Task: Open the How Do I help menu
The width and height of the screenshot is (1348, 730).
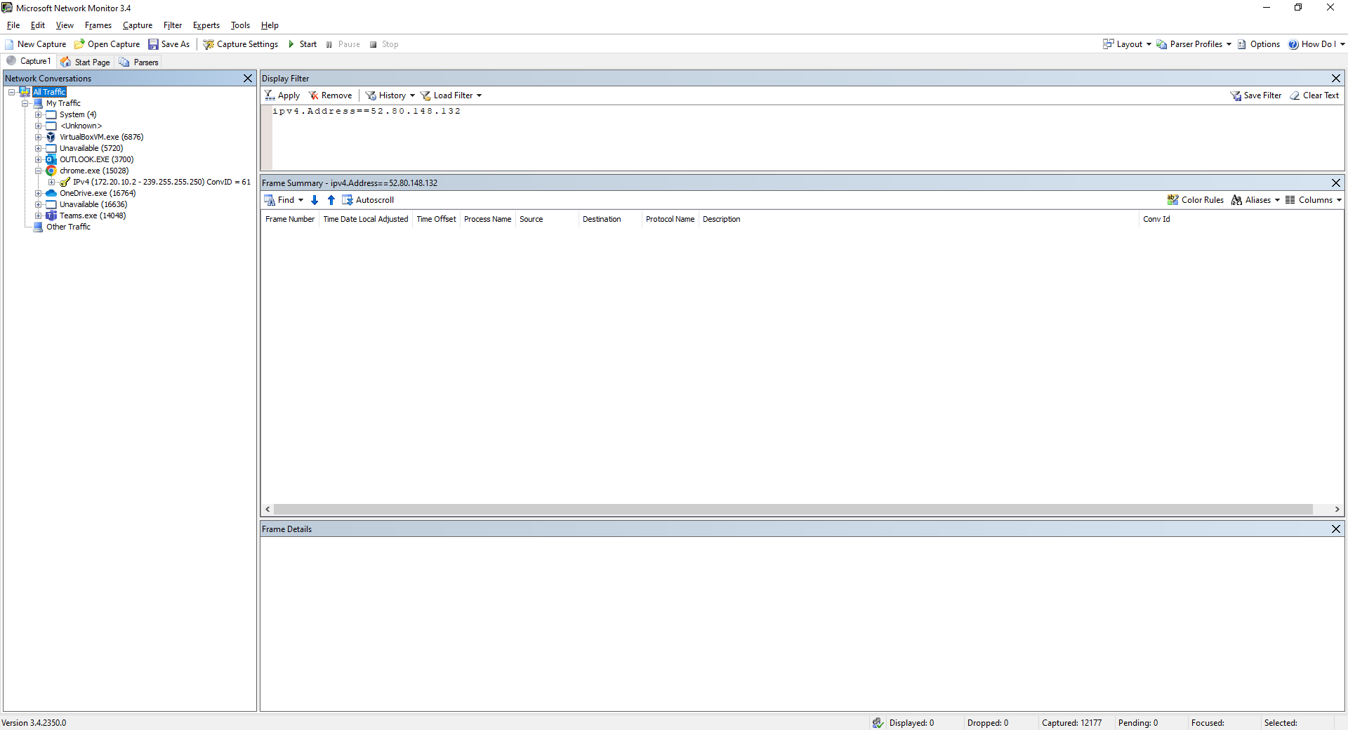Action: point(1316,44)
